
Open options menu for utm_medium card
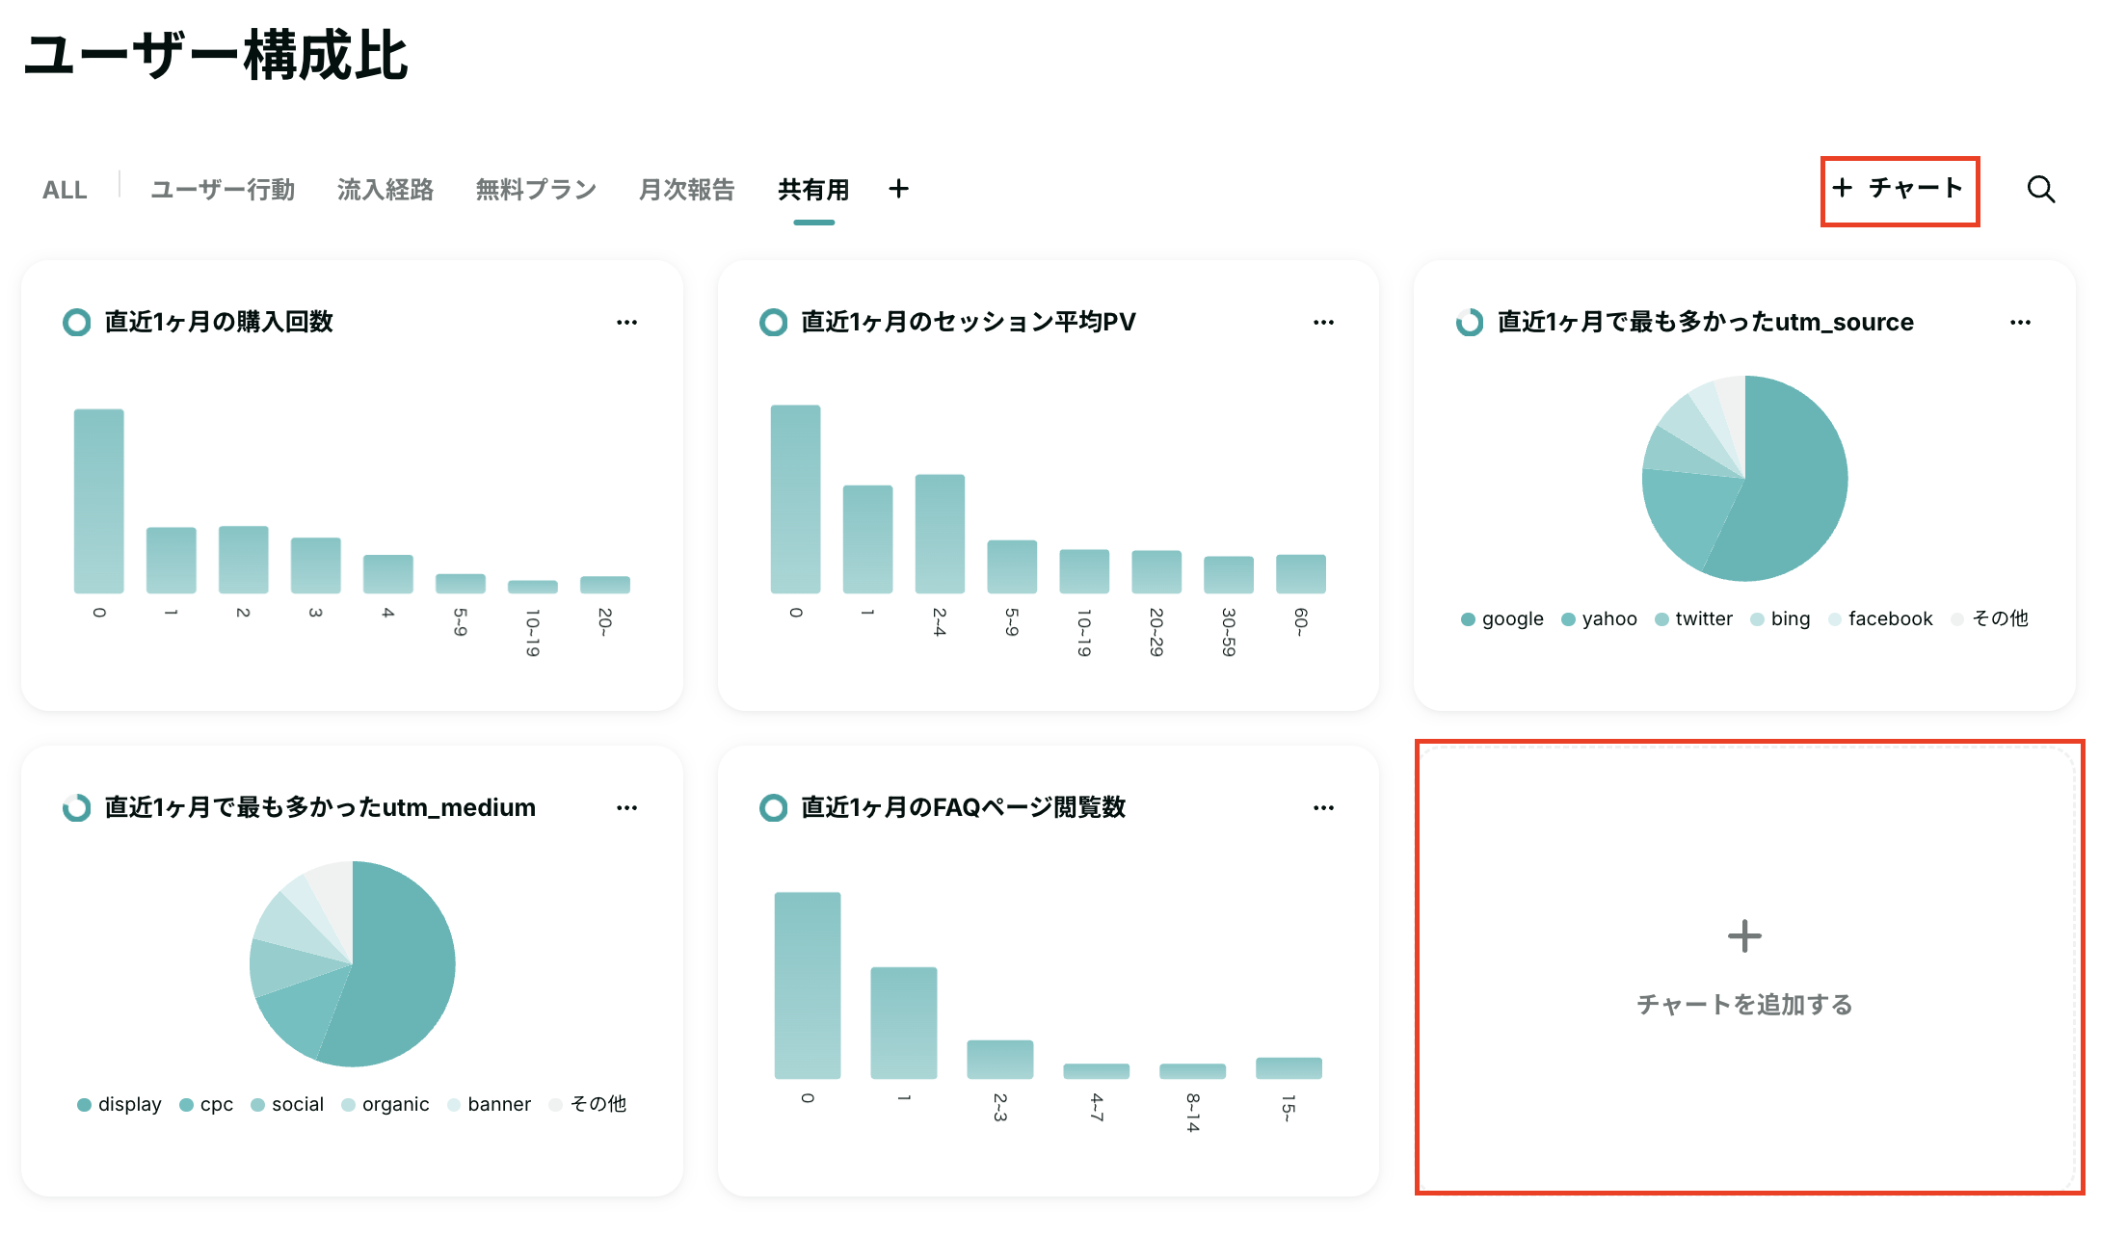click(x=626, y=807)
